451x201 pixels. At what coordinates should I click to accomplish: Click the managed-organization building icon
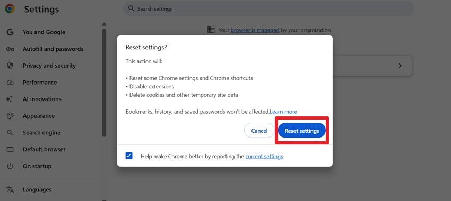click(211, 30)
